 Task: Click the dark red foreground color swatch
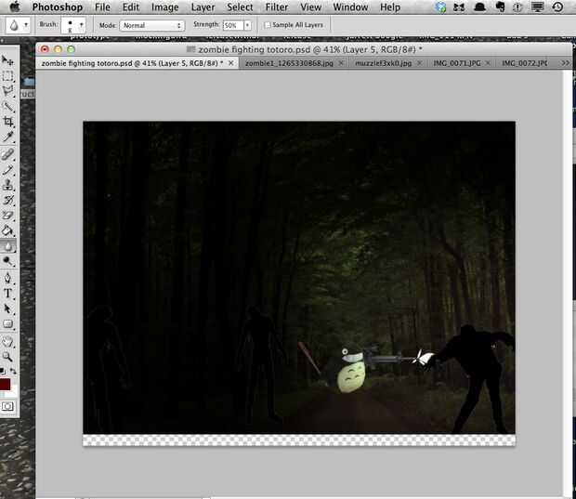(x=5, y=385)
